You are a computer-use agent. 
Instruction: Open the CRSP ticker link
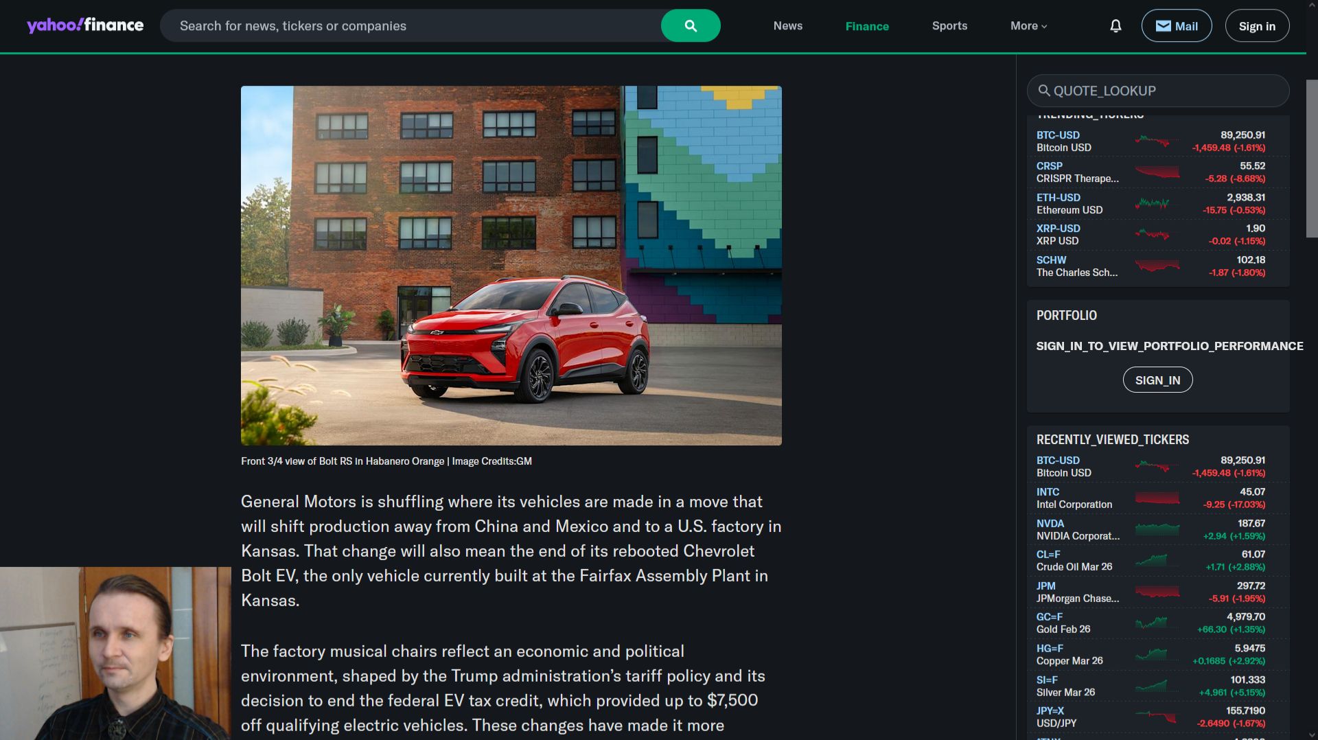[1049, 166]
